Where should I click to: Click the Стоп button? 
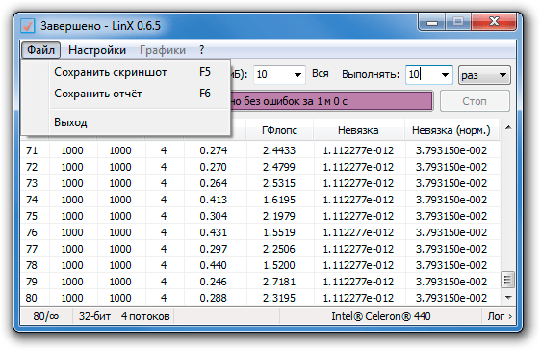[x=475, y=101]
